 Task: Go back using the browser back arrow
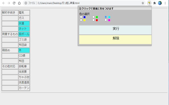pyautogui.click(x=3, y=3)
